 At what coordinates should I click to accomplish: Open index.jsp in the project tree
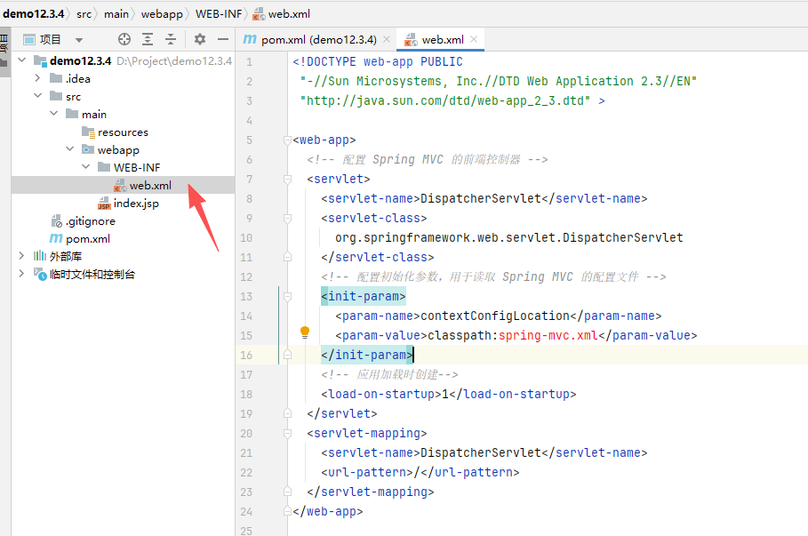(135, 204)
